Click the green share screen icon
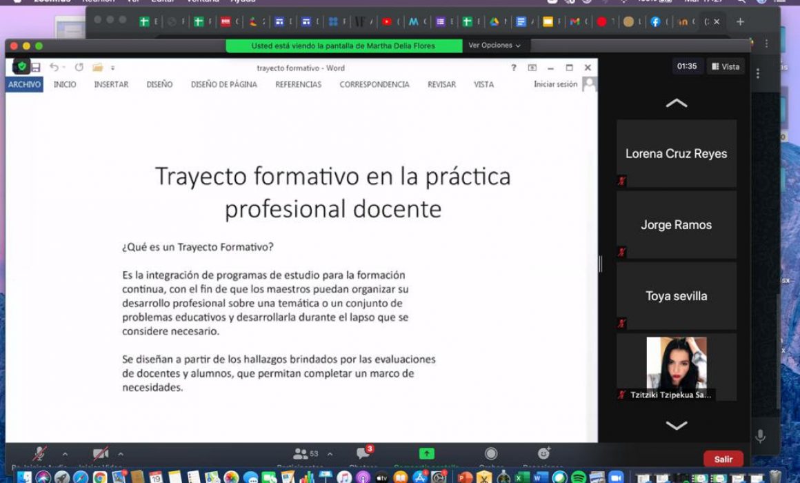 pyautogui.click(x=426, y=453)
